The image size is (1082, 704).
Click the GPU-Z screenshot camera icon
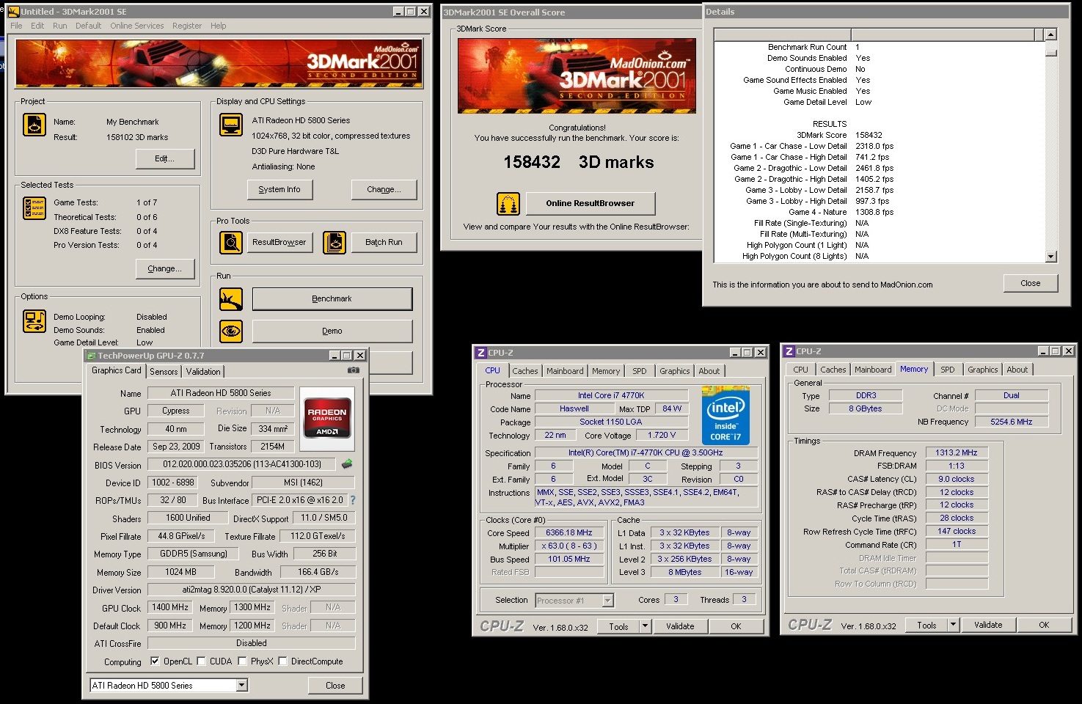[x=354, y=370]
